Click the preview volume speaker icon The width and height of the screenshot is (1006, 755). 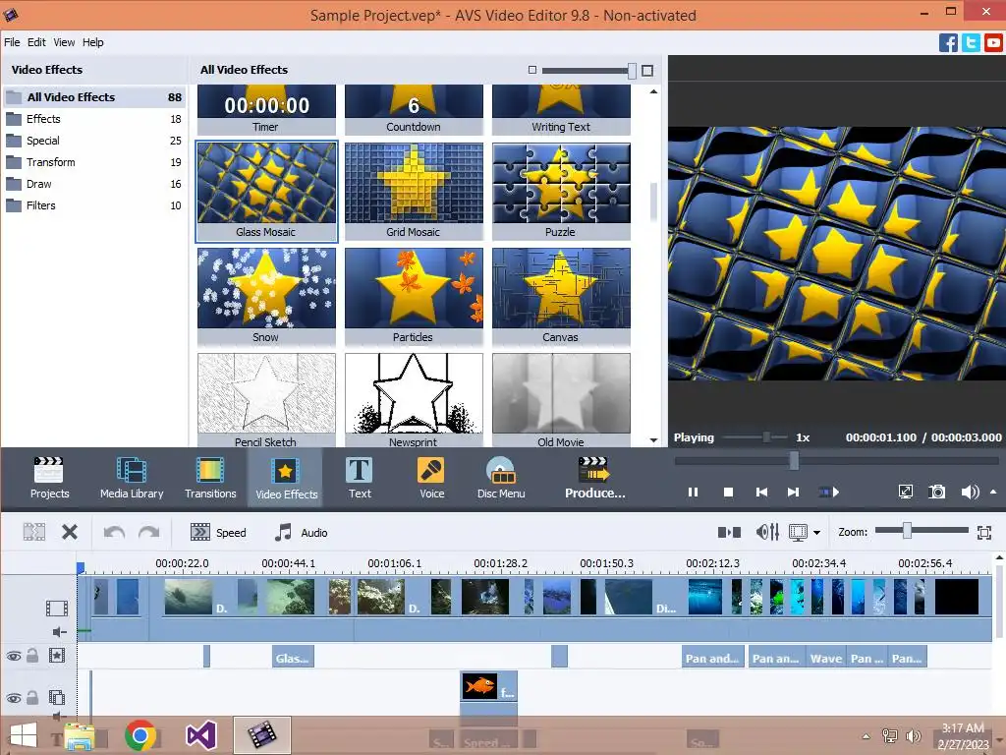[x=970, y=492]
